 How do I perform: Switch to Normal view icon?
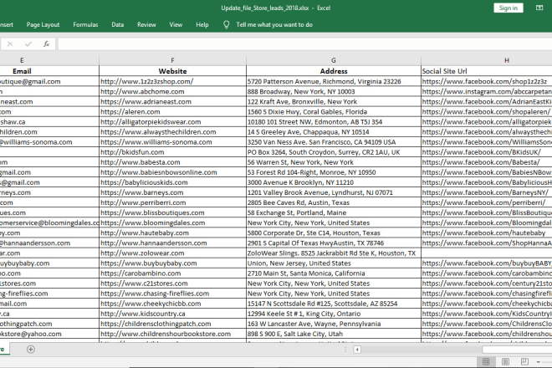point(486,361)
